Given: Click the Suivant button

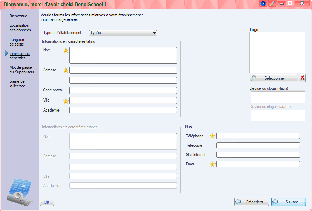Looking at the screenshot, I should coord(289,202).
